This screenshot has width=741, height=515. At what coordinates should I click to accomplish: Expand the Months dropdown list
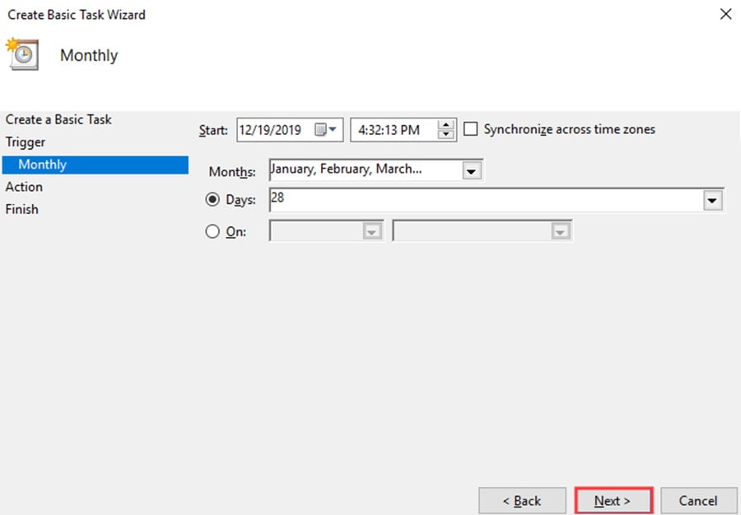pos(471,171)
